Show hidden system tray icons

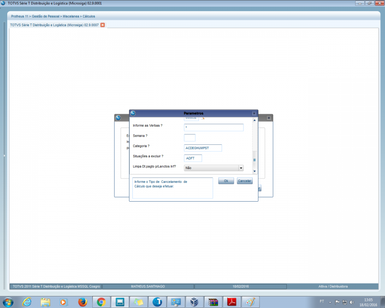330,302
